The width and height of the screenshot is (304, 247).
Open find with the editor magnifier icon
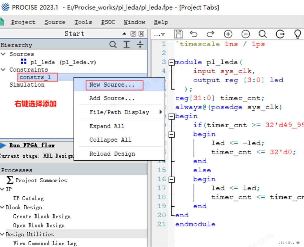click(263, 34)
